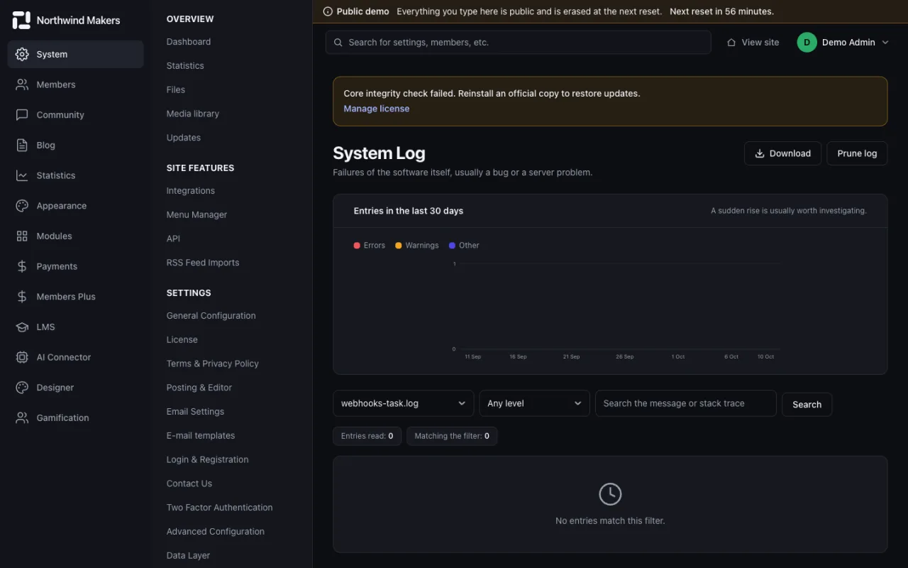Open Advanced Configuration settings
The image size is (908, 568).
tap(216, 532)
